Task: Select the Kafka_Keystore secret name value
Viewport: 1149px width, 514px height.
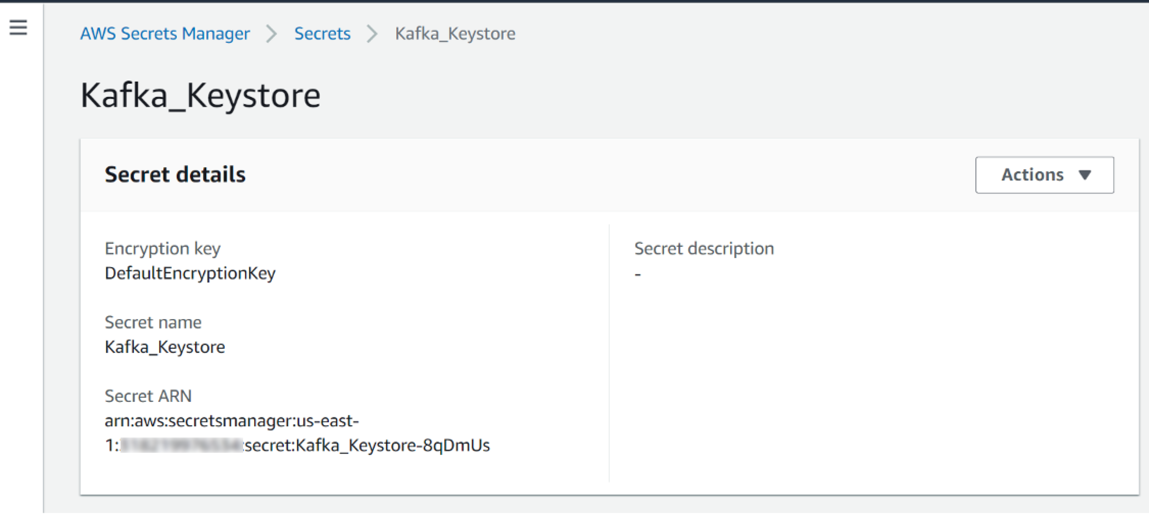Action: [165, 347]
